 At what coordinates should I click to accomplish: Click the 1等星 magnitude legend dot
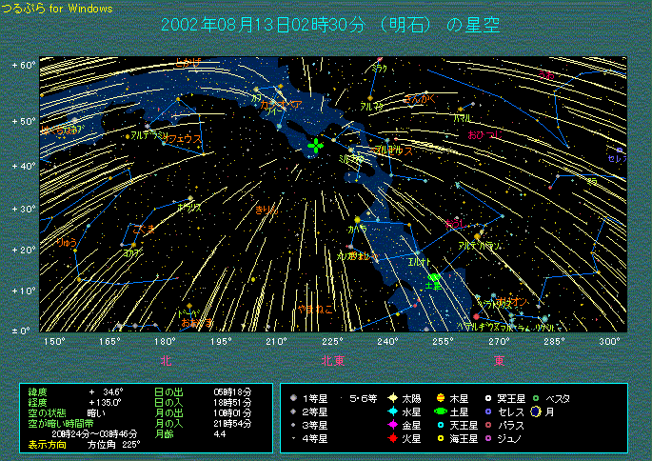(x=294, y=398)
